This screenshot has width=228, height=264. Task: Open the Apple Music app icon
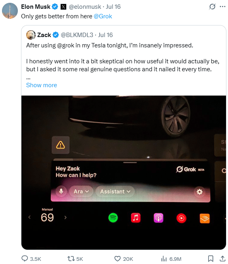136,218
